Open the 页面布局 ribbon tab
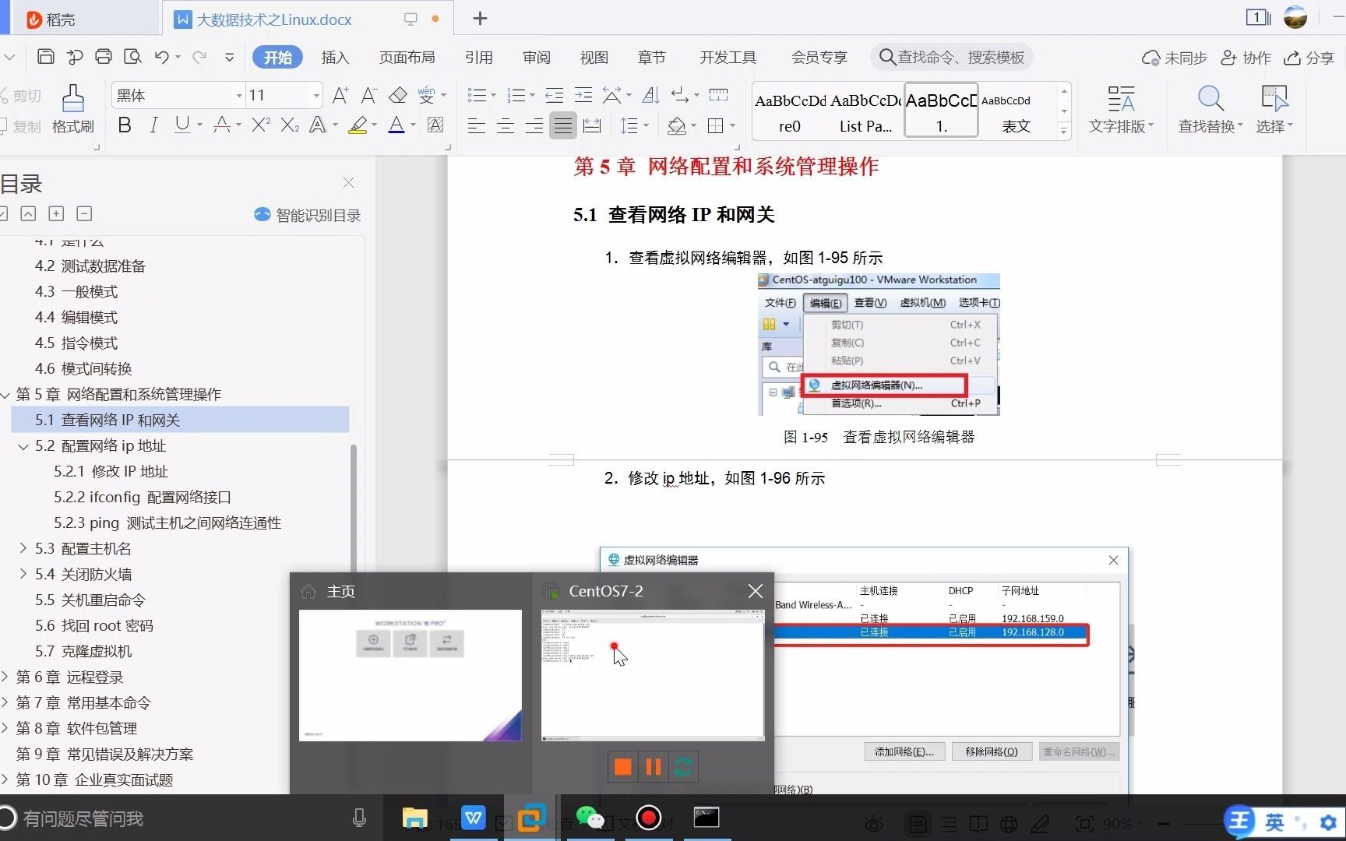The width and height of the screenshot is (1346, 841). [407, 57]
